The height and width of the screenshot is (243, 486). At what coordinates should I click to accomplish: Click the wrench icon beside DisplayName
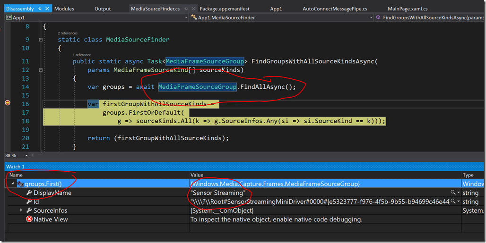[x=29, y=193]
